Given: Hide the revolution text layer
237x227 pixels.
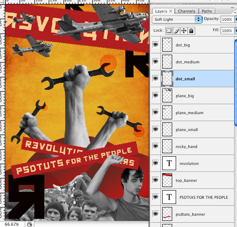Looking at the screenshot, I should tap(155, 163).
